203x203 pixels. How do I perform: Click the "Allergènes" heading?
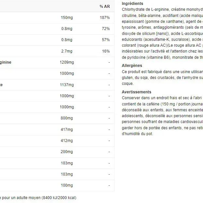pos(132,66)
